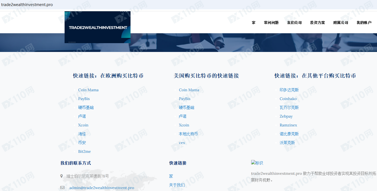Open the Coinhako link
Screen dimensions: 377x191
point(288,99)
